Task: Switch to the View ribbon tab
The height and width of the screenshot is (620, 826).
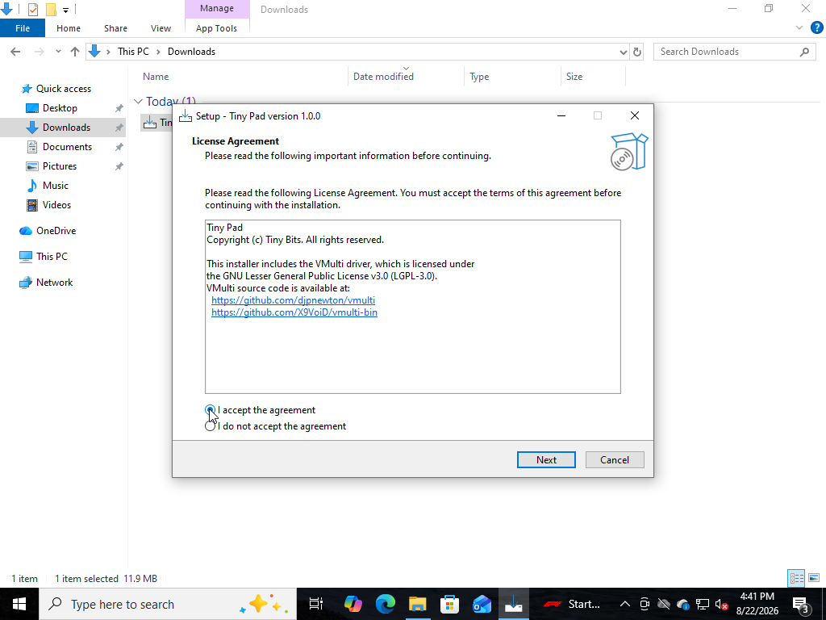Action: 161,28
